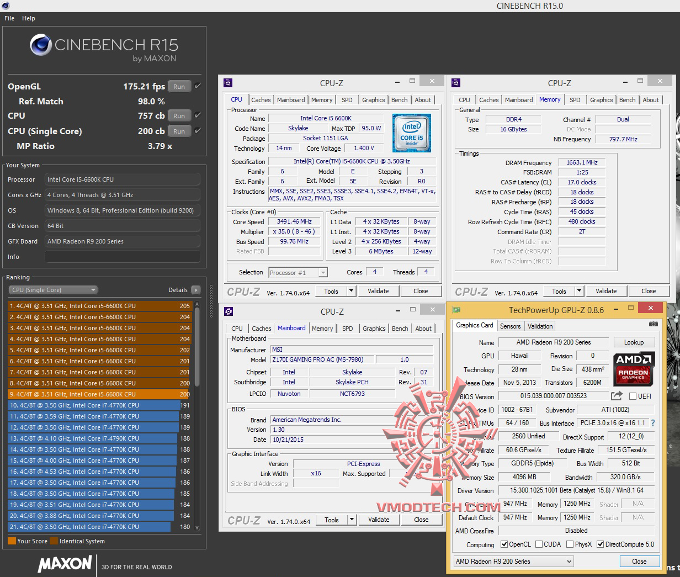Open Bus Interface help question mark
Screen dimensions: 680x577
point(653,423)
